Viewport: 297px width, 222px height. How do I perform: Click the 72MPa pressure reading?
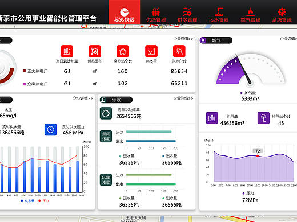(250, 200)
